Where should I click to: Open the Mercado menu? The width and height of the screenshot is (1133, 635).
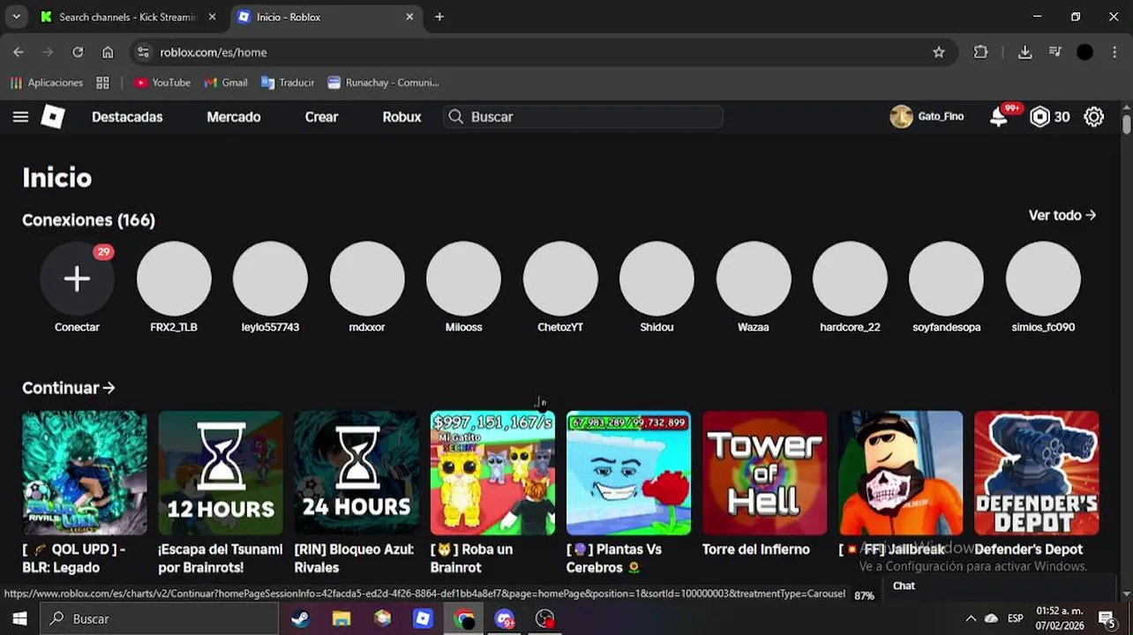coord(234,116)
